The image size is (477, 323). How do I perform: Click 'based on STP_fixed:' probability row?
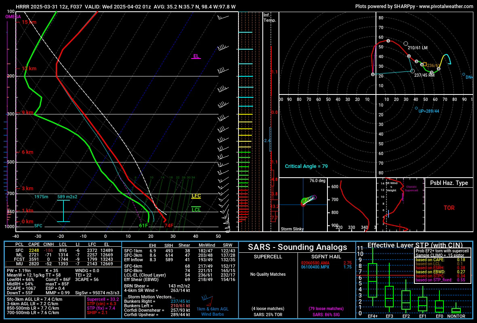point(440,280)
